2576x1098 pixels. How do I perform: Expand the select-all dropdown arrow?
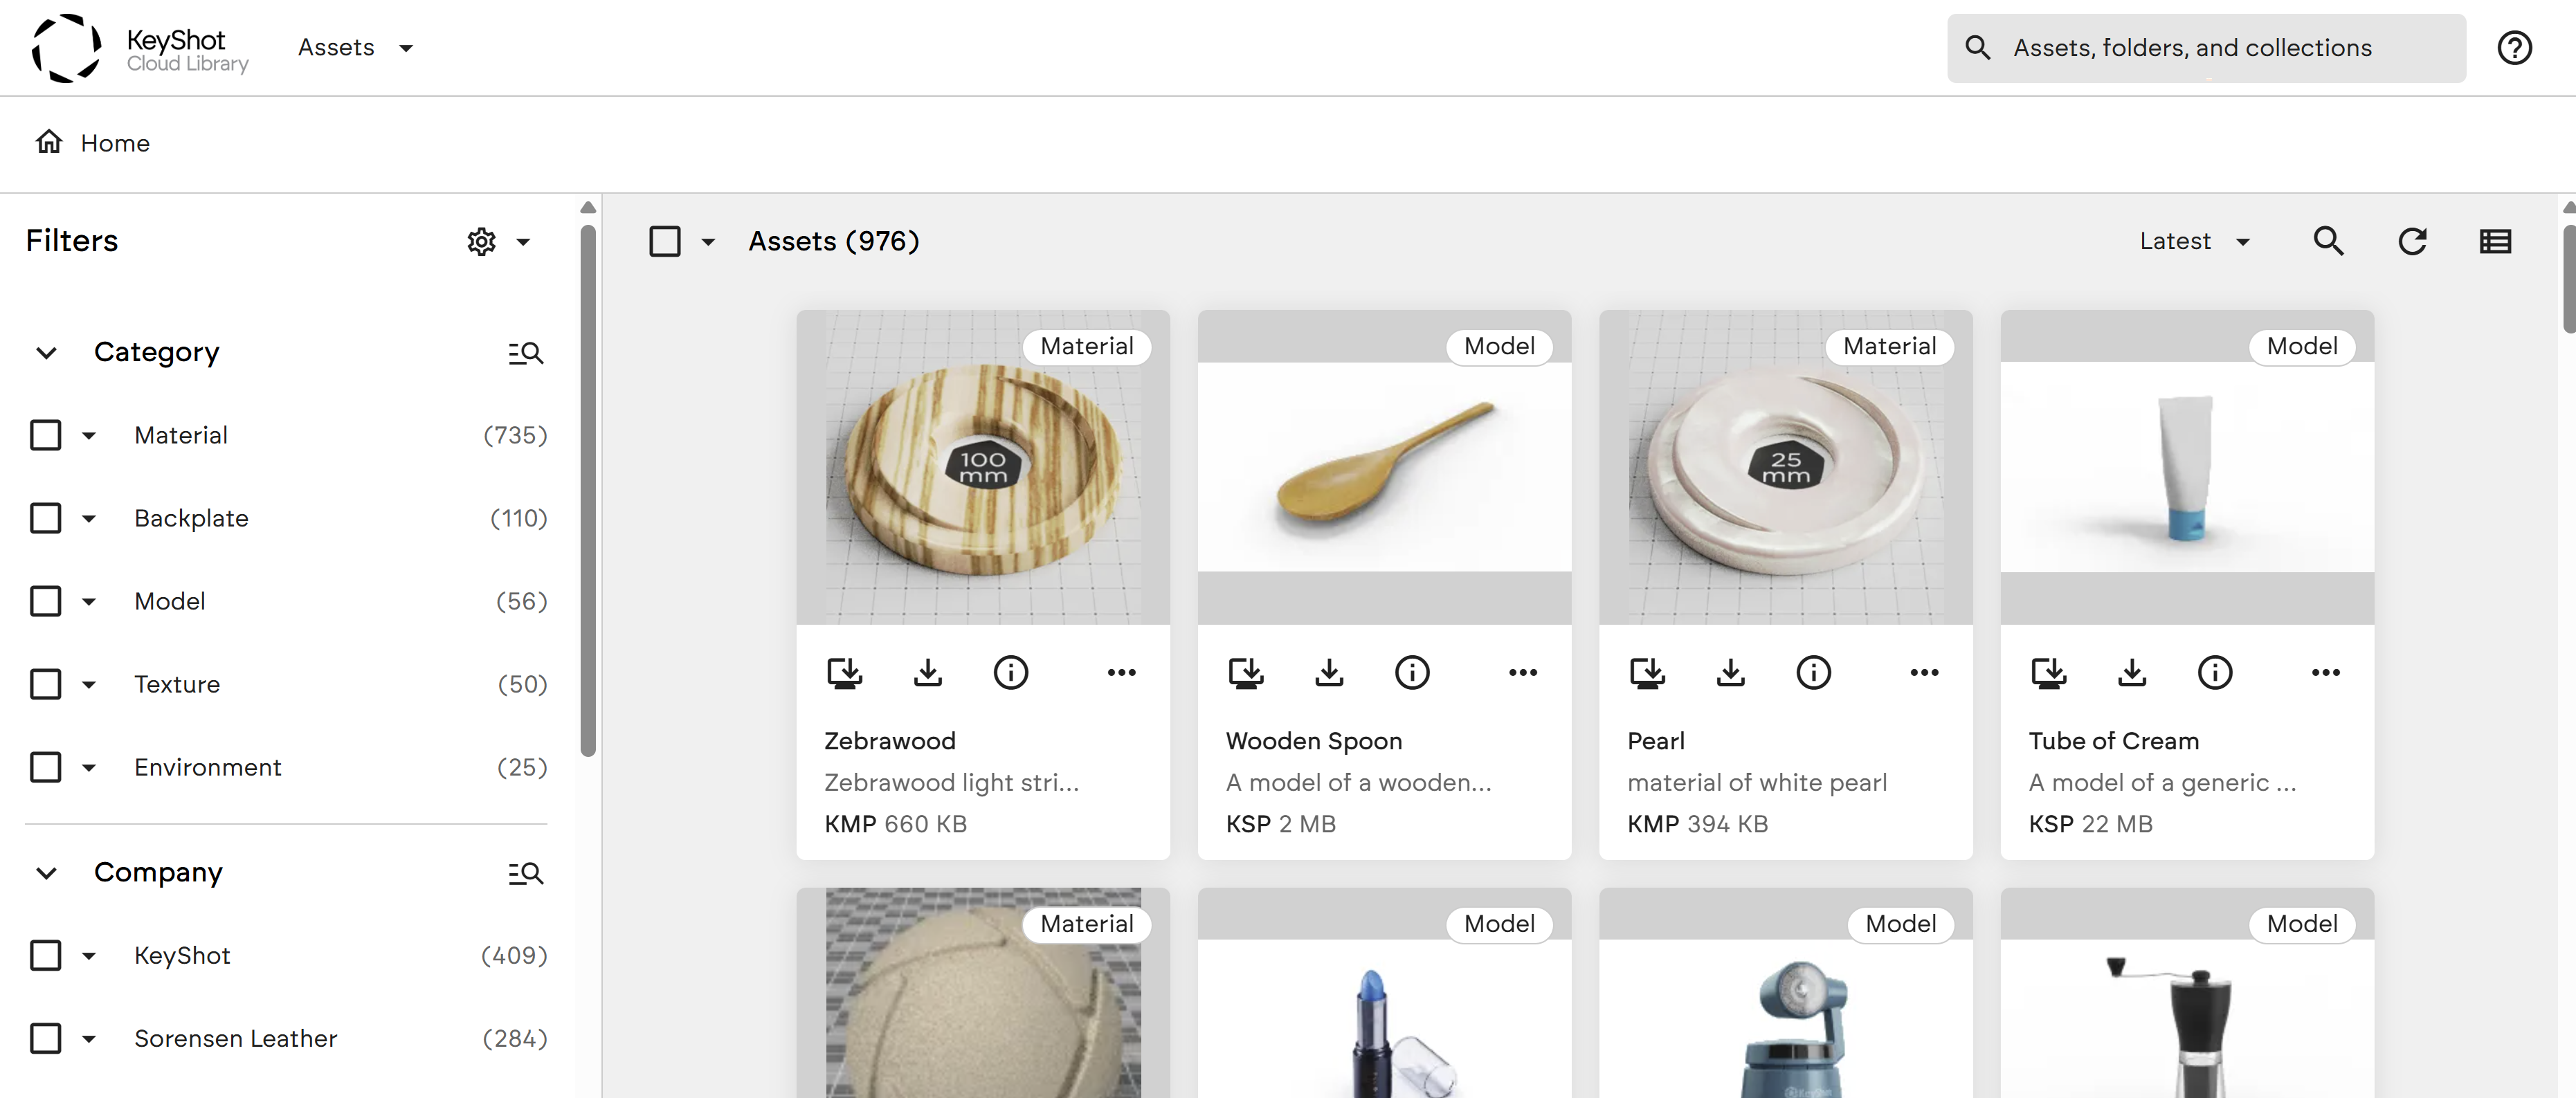pos(708,241)
